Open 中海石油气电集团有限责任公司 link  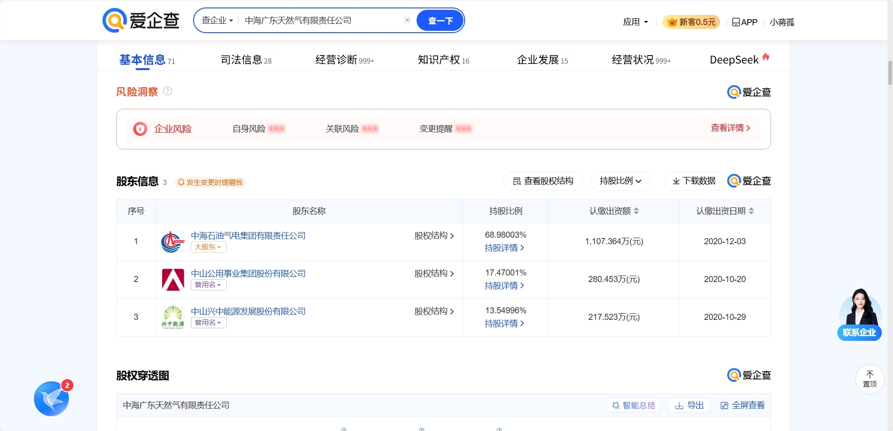248,236
